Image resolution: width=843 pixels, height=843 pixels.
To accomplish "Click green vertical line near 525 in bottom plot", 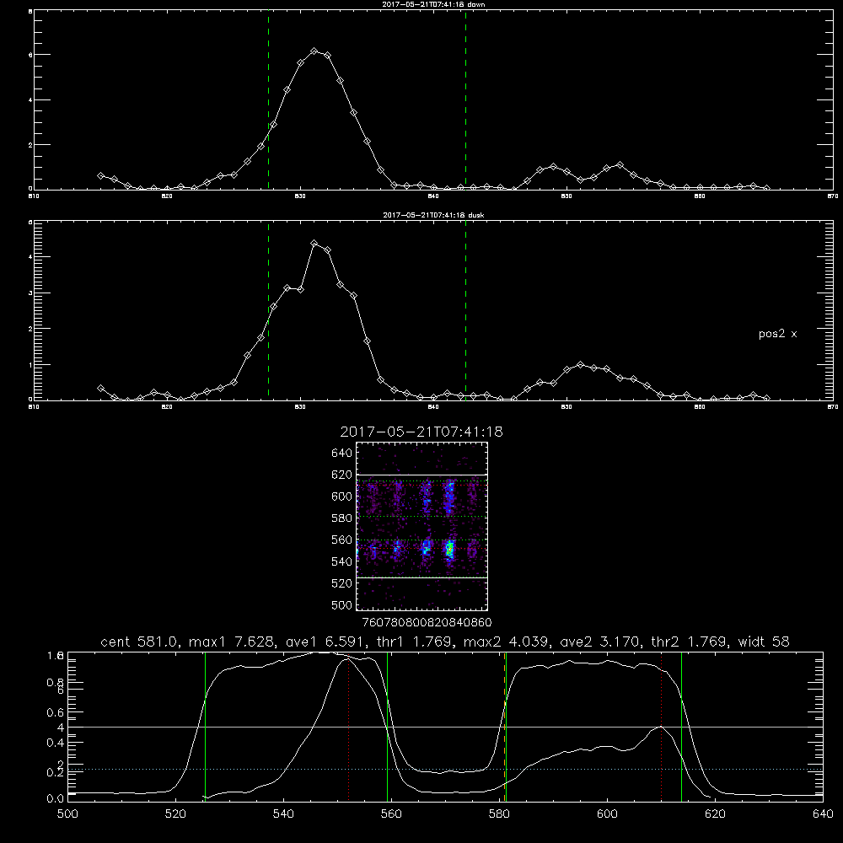I will point(205,726).
